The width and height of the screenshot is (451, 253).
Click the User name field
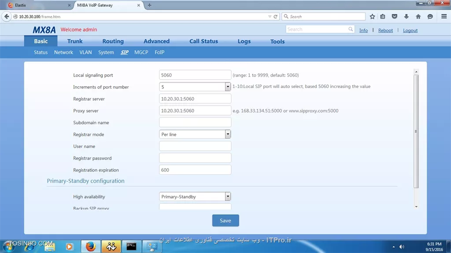point(195,146)
